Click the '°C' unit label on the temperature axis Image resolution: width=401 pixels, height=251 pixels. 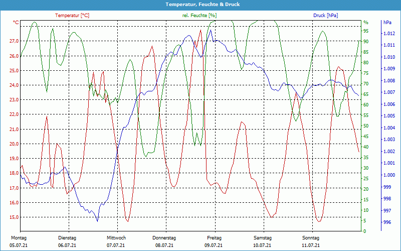16,23
